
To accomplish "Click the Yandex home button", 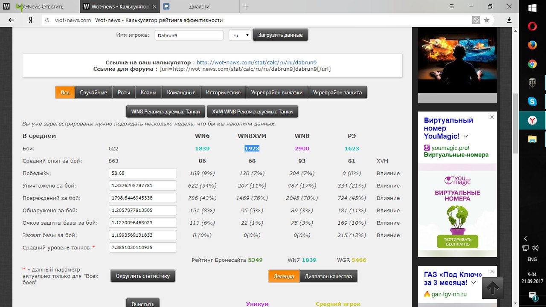I will pyautogui.click(x=30, y=20).
